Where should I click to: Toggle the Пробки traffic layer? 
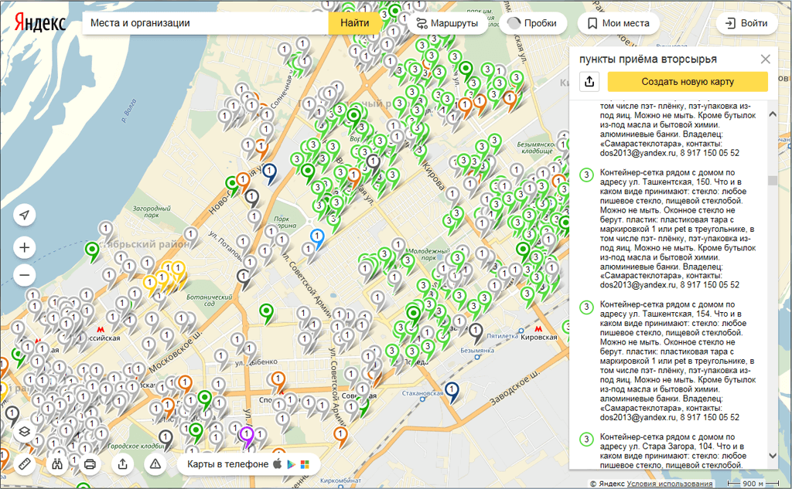point(532,23)
